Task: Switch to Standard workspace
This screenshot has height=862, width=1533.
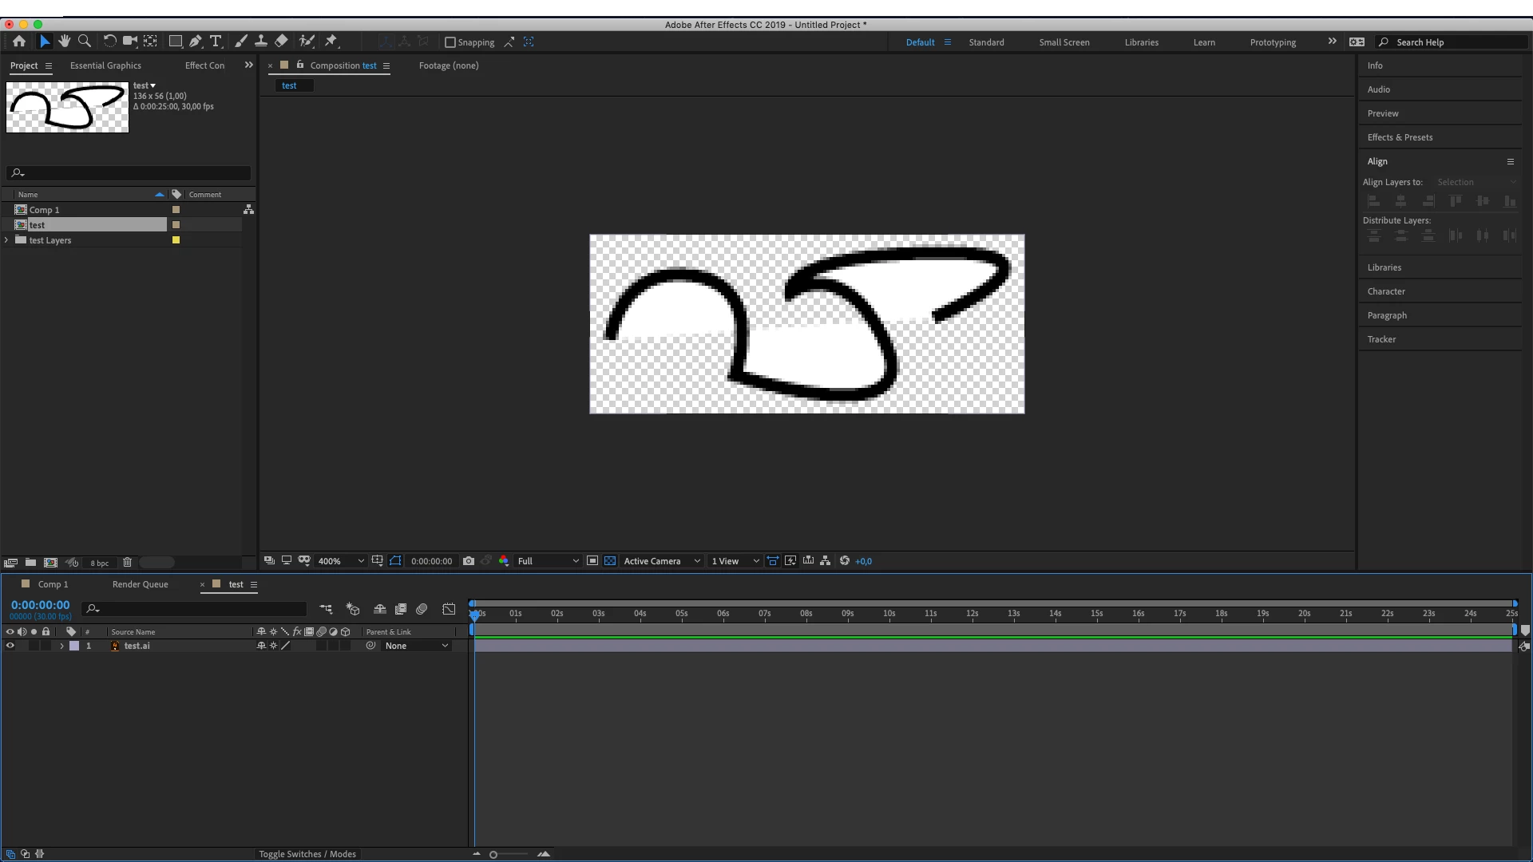Action: tap(986, 42)
